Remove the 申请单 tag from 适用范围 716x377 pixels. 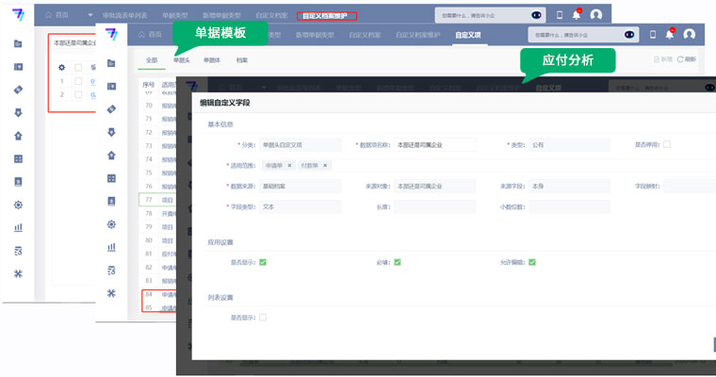coord(289,165)
